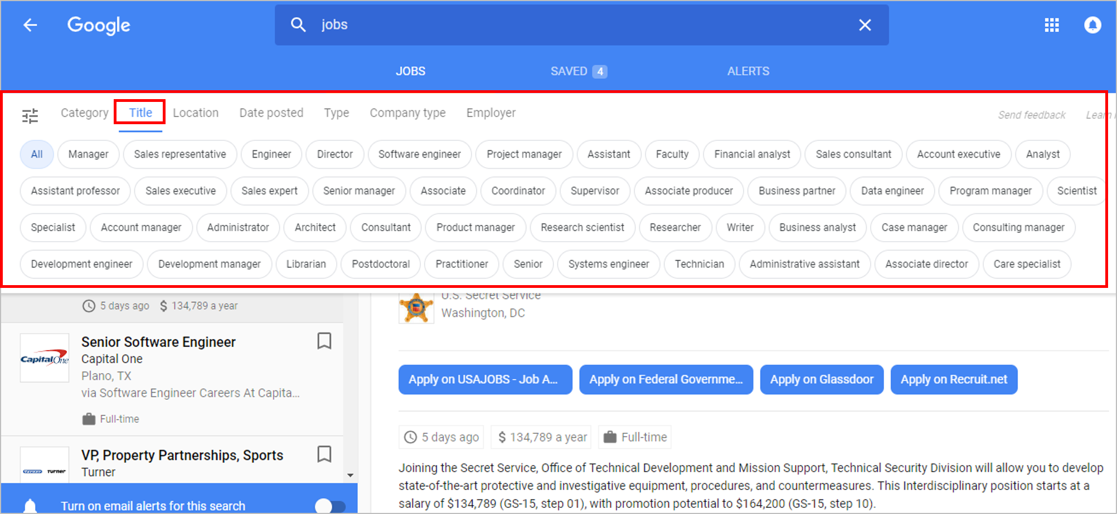Filter by Financial analyst chip
Image resolution: width=1117 pixels, height=514 pixels.
tap(752, 154)
